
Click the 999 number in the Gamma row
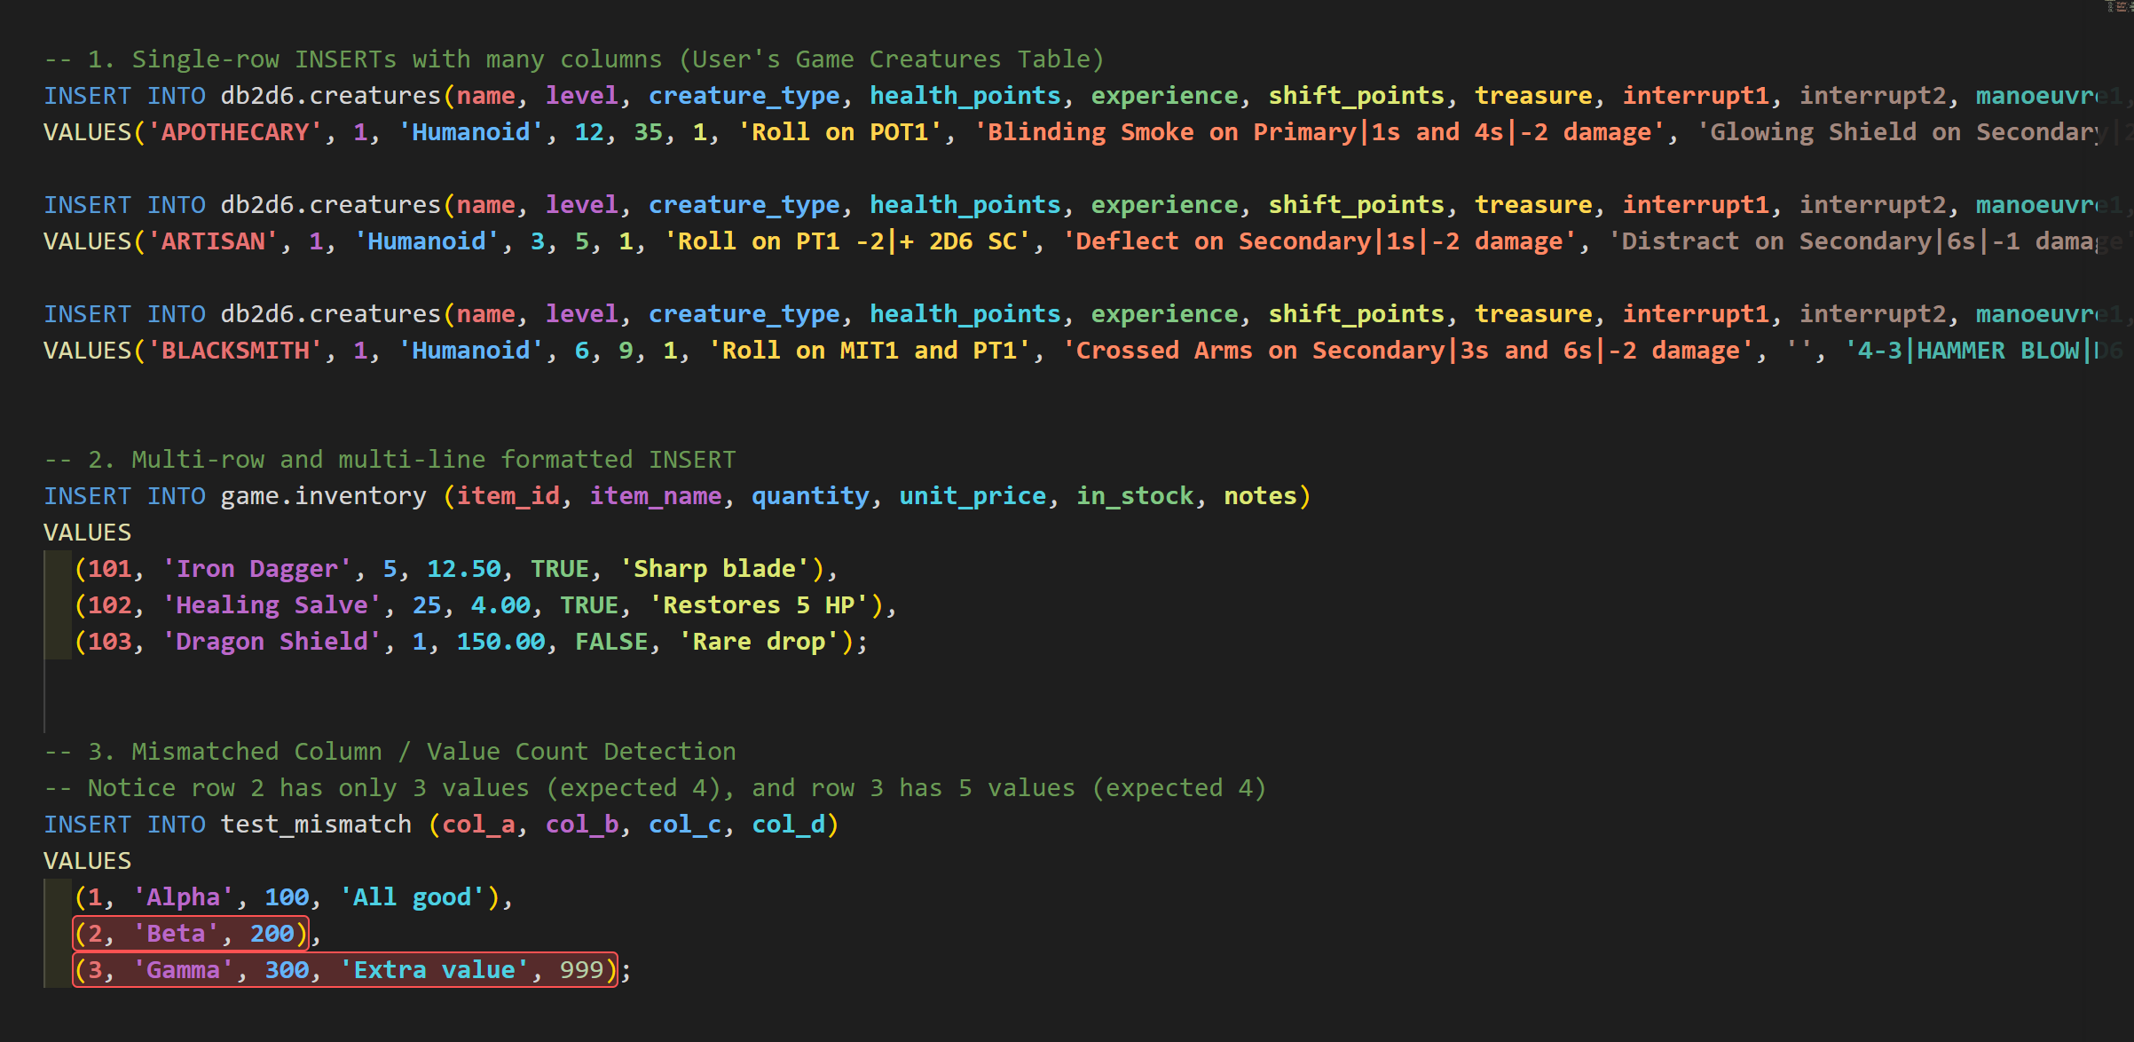tap(581, 970)
